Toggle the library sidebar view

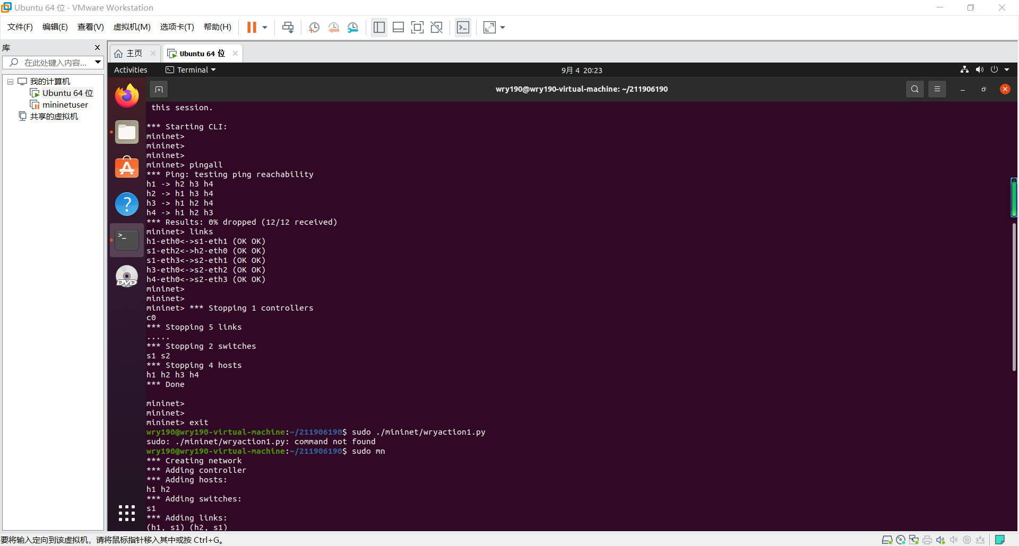point(379,28)
